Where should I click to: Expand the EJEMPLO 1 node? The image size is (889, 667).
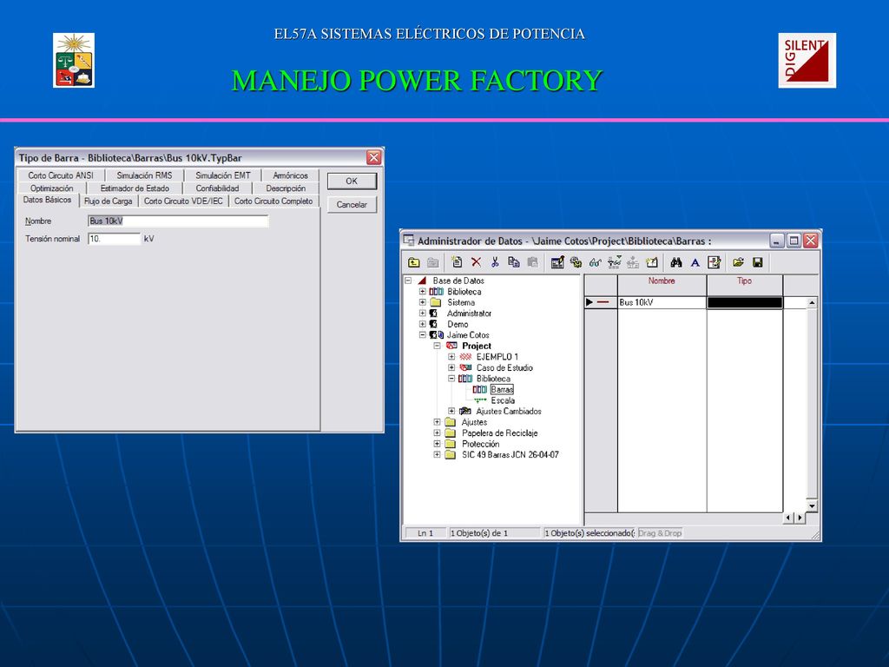coord(451,356)
